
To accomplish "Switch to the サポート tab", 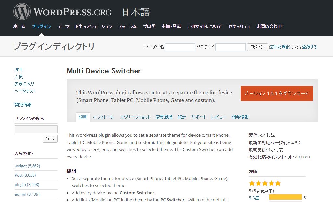I will [x=199, y=117].
